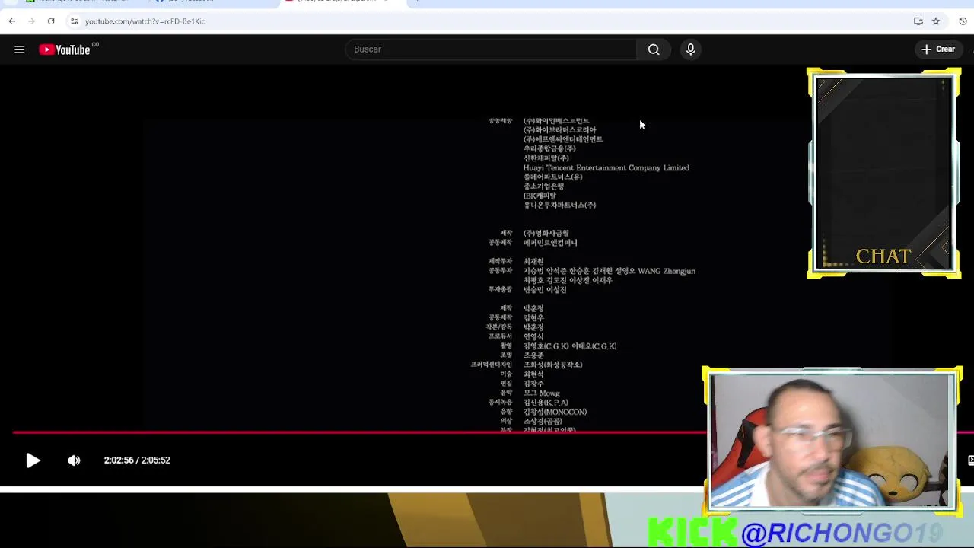Reload the YouTube page
This screenshot has width=974, height=548.
(x=51, y=21)
